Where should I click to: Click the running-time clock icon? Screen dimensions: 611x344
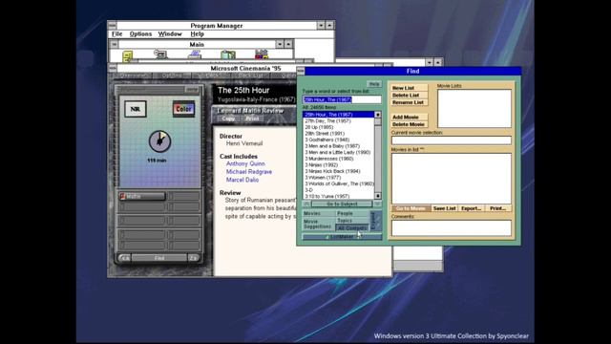pyautogui.click(x=159, y=141)
